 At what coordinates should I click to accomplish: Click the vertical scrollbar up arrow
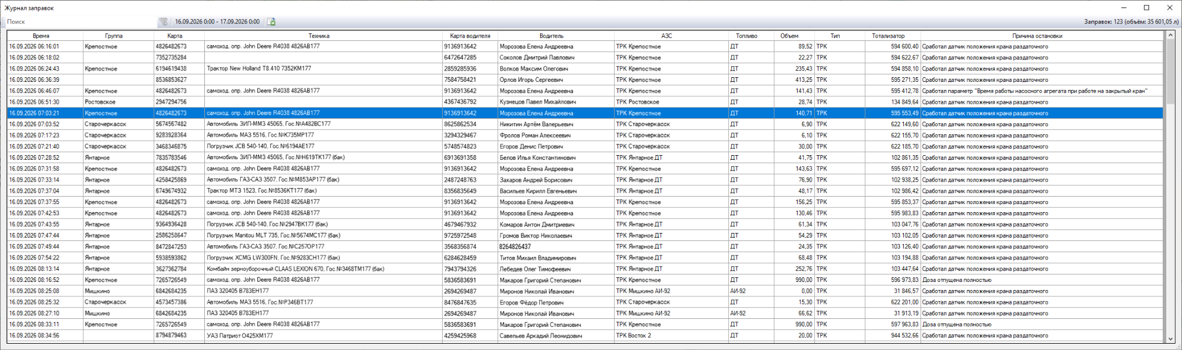pos(1170,35)
